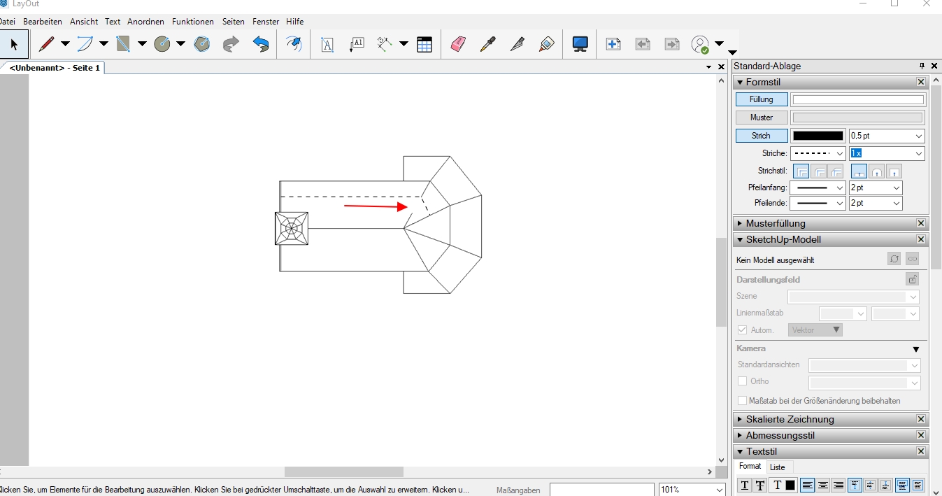Viewport: 942px width, 496px height.
Task: Add a new page with plus icon
Action: (x=613, y=45)
